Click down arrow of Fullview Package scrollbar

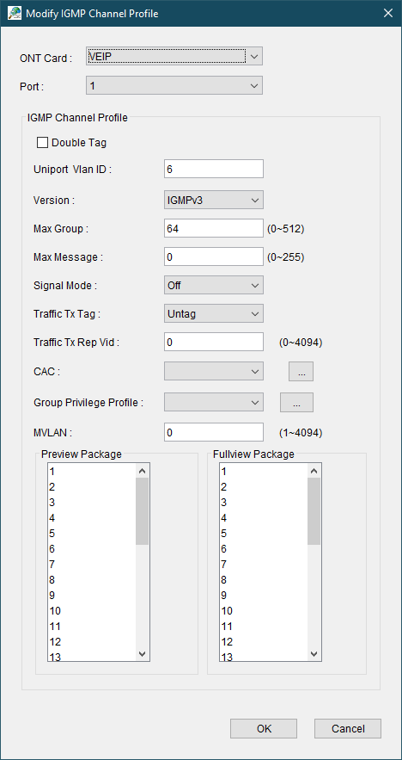[314, 653]
